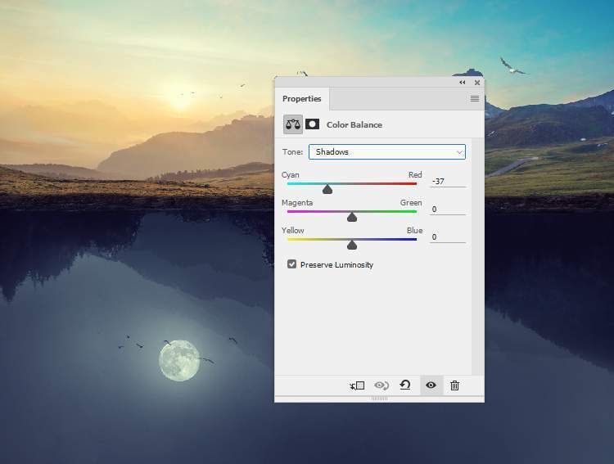Click the 'Cyan' label

point(290,175)
